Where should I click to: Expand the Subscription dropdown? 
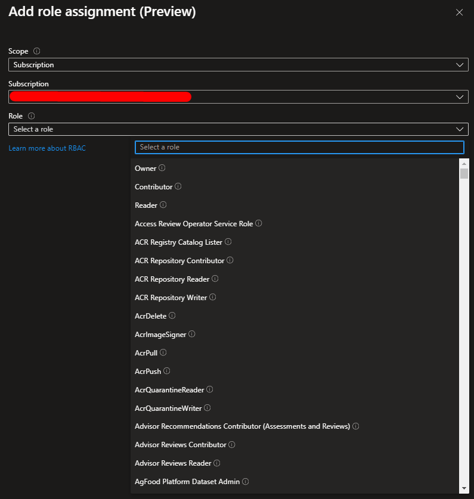pyautogui.click(x=238, y=96)
